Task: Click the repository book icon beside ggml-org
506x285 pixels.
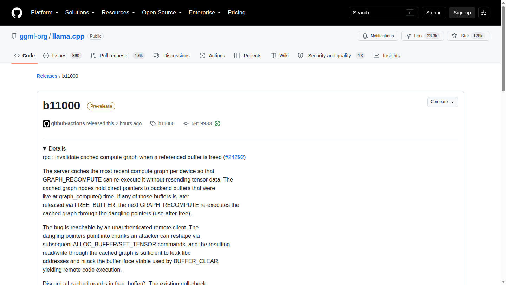Action: pos(14,36)
